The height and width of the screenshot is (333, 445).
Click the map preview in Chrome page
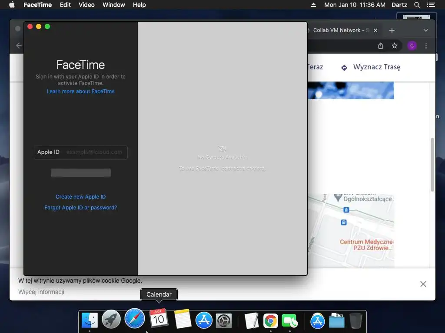(x=351, y=231)
